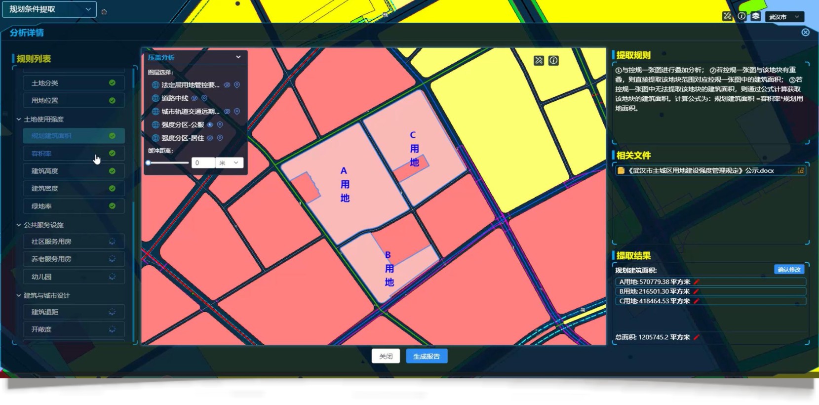Click the locate pin for 强度分区-居住
Image resolution: width=819 pixels, height=405 pixels.
pyautogui.click(x=220, y=138)
